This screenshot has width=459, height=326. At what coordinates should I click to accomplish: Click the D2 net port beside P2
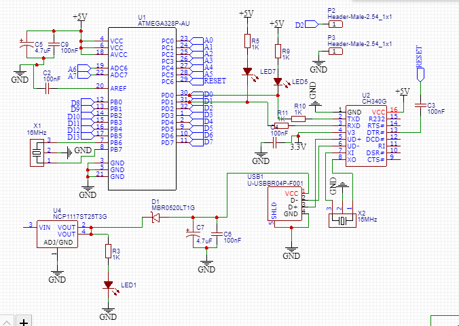[x=312, y=24]
